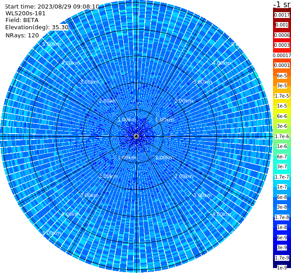Screen dimensions: 291x273
Task: Click the 6e-9 colorbar tick label
Action: click(x=282, y=237)
